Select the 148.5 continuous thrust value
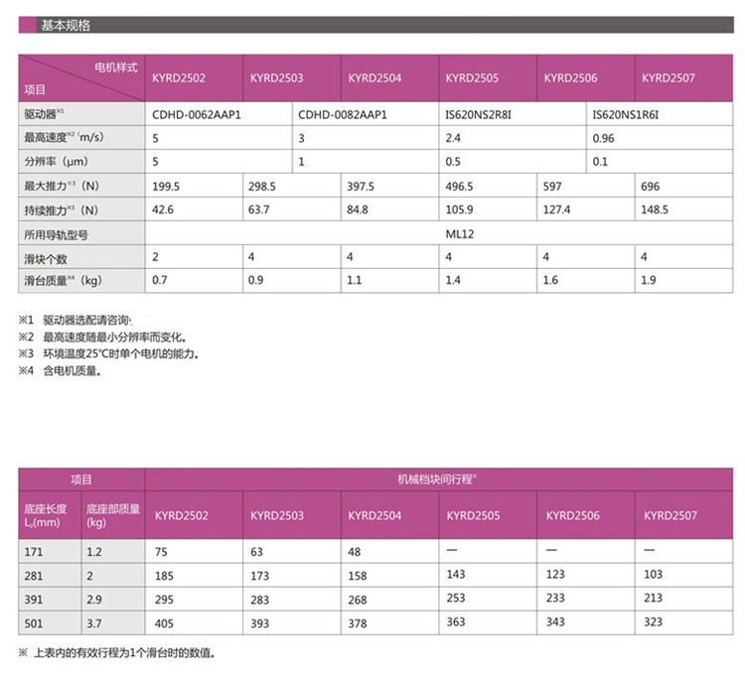The width and height of the screenshot is (745, 682). click(656, 209)
